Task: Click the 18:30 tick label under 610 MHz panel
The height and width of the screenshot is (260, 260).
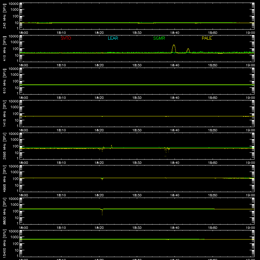Action: [137, 98]
